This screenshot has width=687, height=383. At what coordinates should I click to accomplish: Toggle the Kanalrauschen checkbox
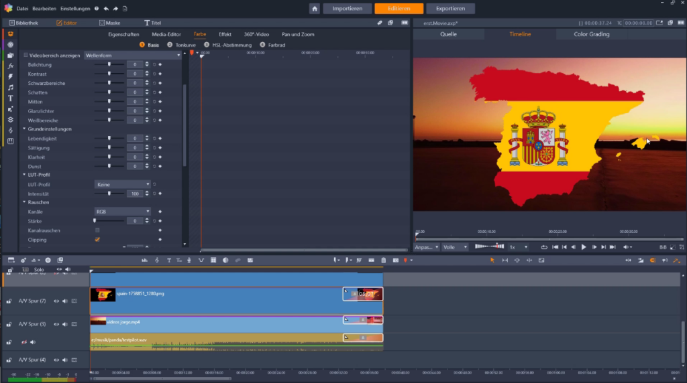(97, 230)
